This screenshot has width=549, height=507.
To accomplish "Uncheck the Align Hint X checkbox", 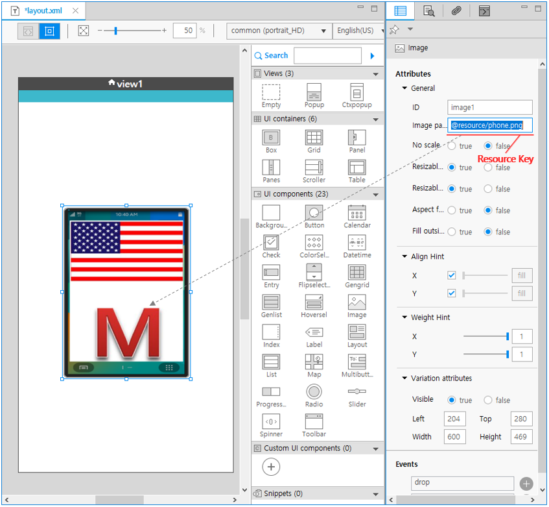I will click(452, 276).
